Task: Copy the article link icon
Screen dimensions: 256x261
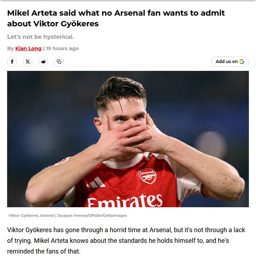Action: pos(59,62)
